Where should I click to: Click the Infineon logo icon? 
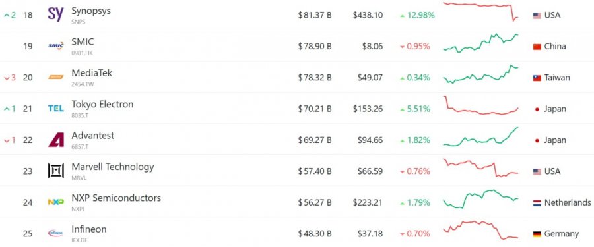pyautogui.click(x=55, y=233)
